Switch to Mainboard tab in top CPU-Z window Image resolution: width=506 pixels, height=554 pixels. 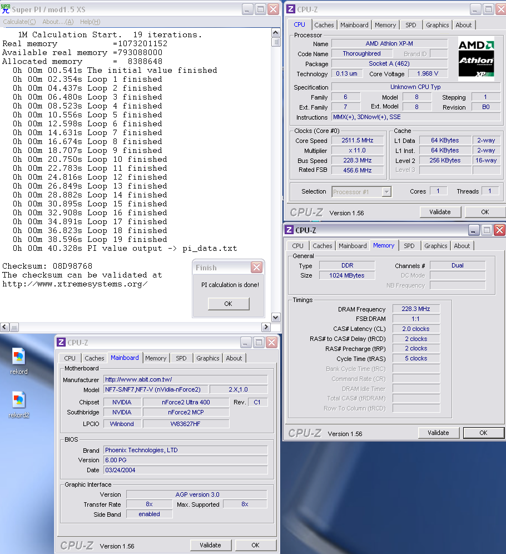point(354,25)
